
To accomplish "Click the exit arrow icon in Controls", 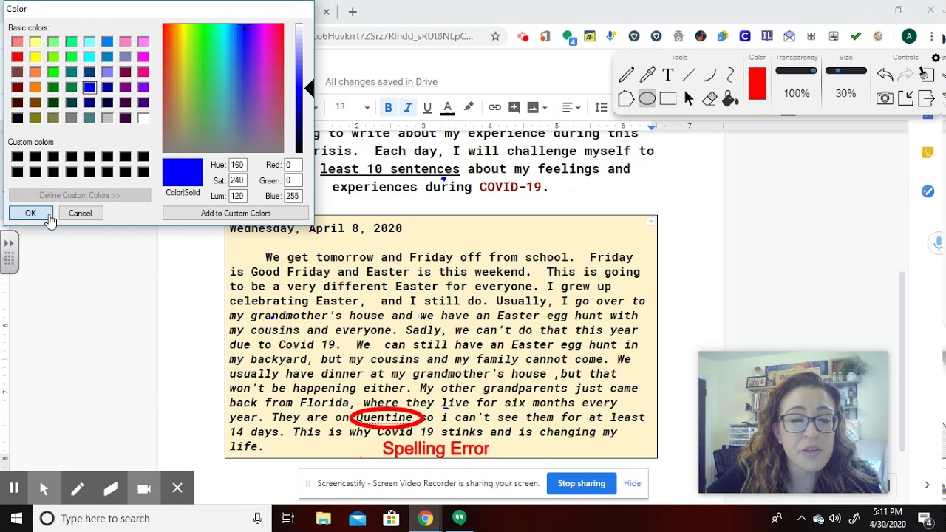I will 926,98.
